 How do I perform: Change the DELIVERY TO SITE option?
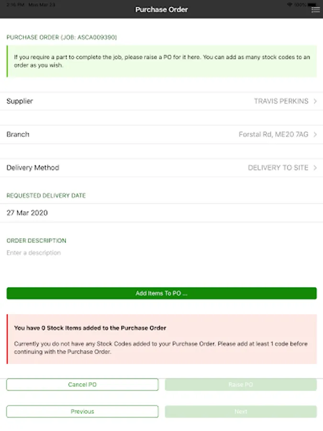click(278, 168)
